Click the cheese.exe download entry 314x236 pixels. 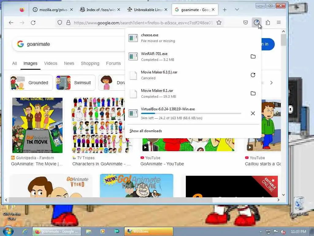(x=193, y=38)
